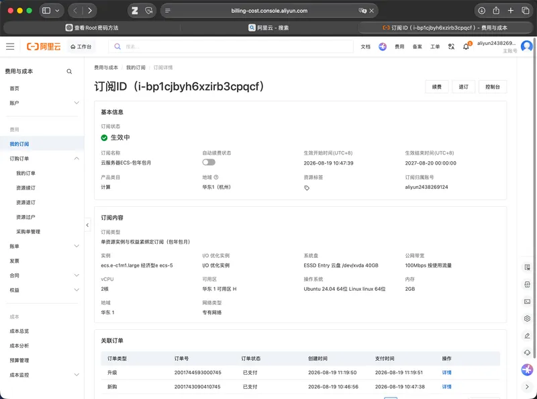Open 首页 in the sidebar
The height and width of the screenshot is (399, 537).
click(x=14, y=89)
